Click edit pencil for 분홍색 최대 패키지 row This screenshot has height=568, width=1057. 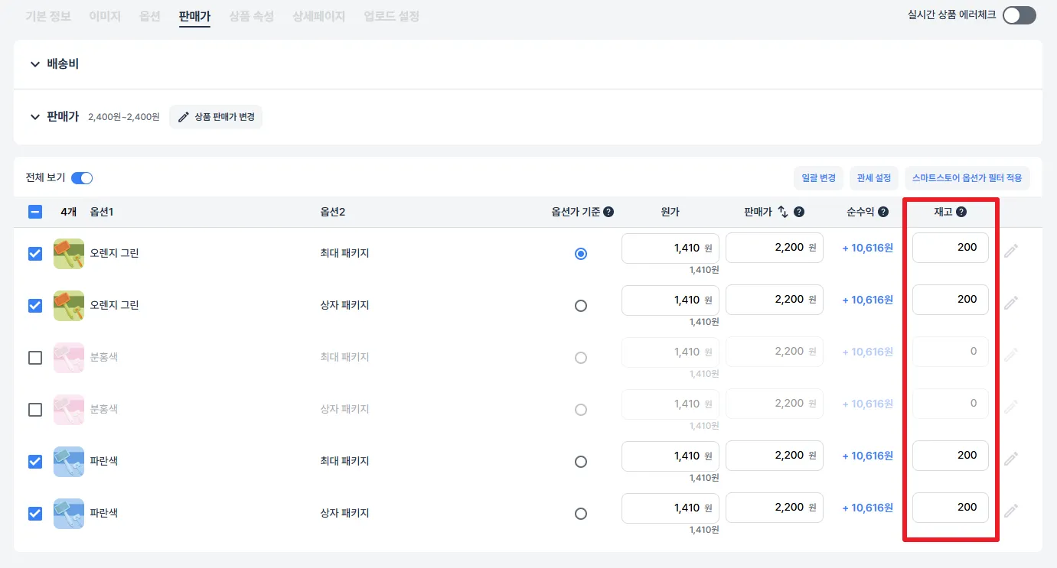[x=1011, y=355]
